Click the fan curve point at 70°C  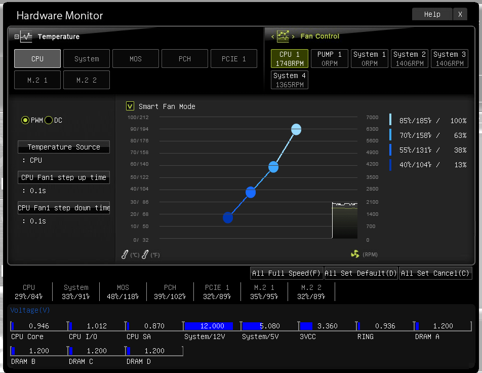tap(273, 167)
